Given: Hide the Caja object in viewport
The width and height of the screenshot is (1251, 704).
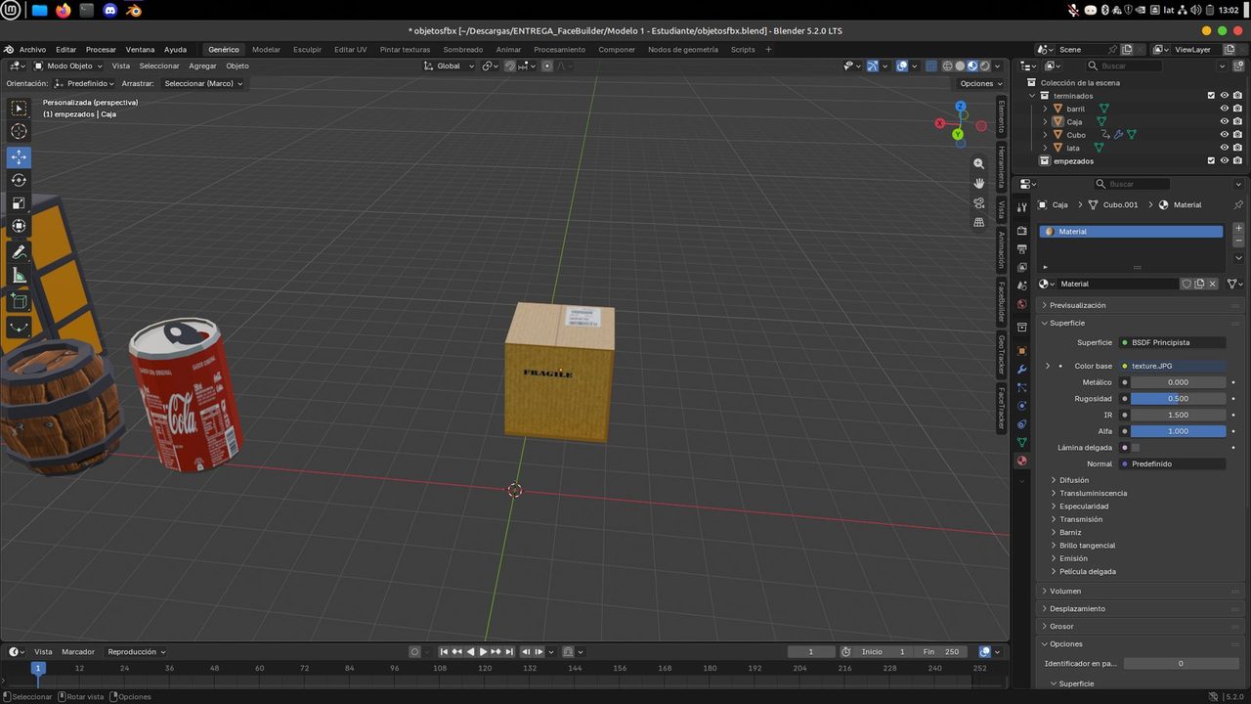Looking at the screenshot, I should [x=1224, y=121].
